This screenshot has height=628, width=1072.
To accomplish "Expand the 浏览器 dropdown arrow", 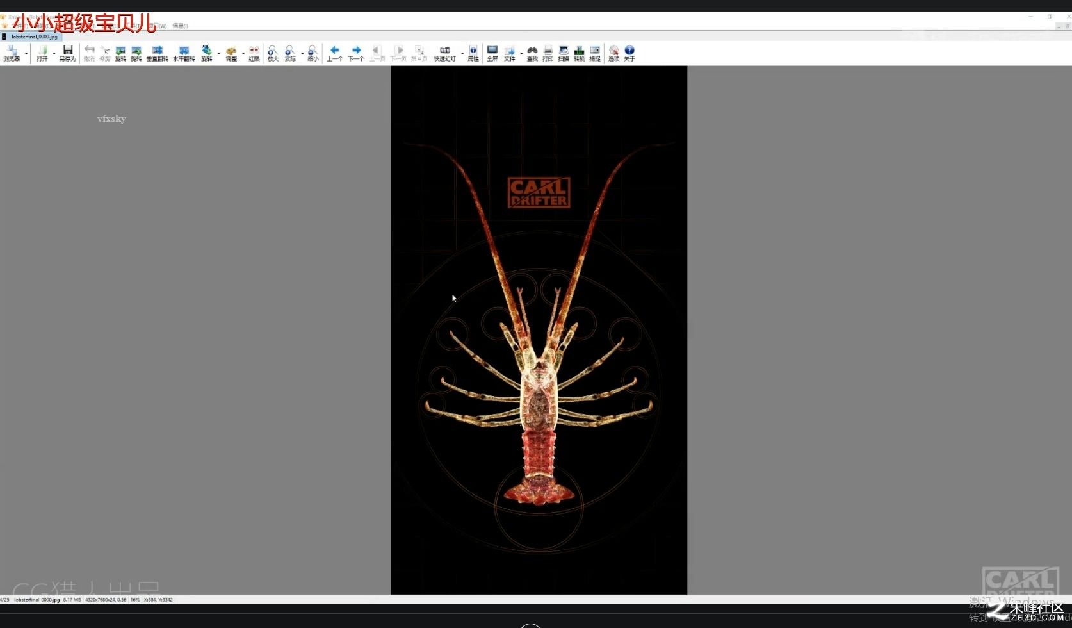I will pyautogui.click(x=26, y=53).
